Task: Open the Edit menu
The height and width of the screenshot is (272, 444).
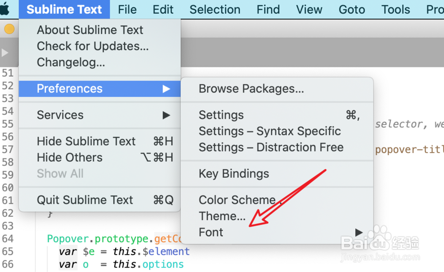Action: (x=163, y=9)
